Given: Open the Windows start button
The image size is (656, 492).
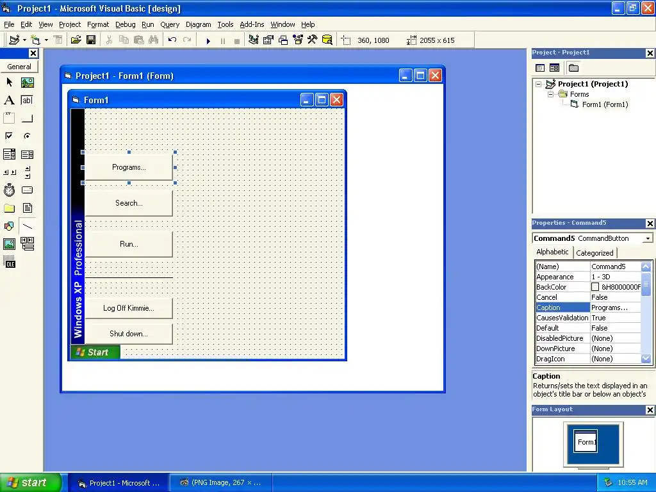Looking at the screenshot, I should 29,482.
